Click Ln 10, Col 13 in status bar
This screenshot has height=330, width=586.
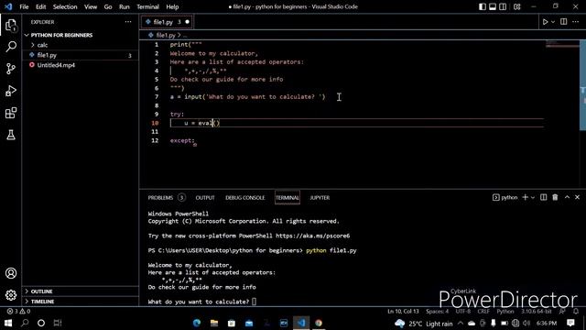[x=403, y=312]
